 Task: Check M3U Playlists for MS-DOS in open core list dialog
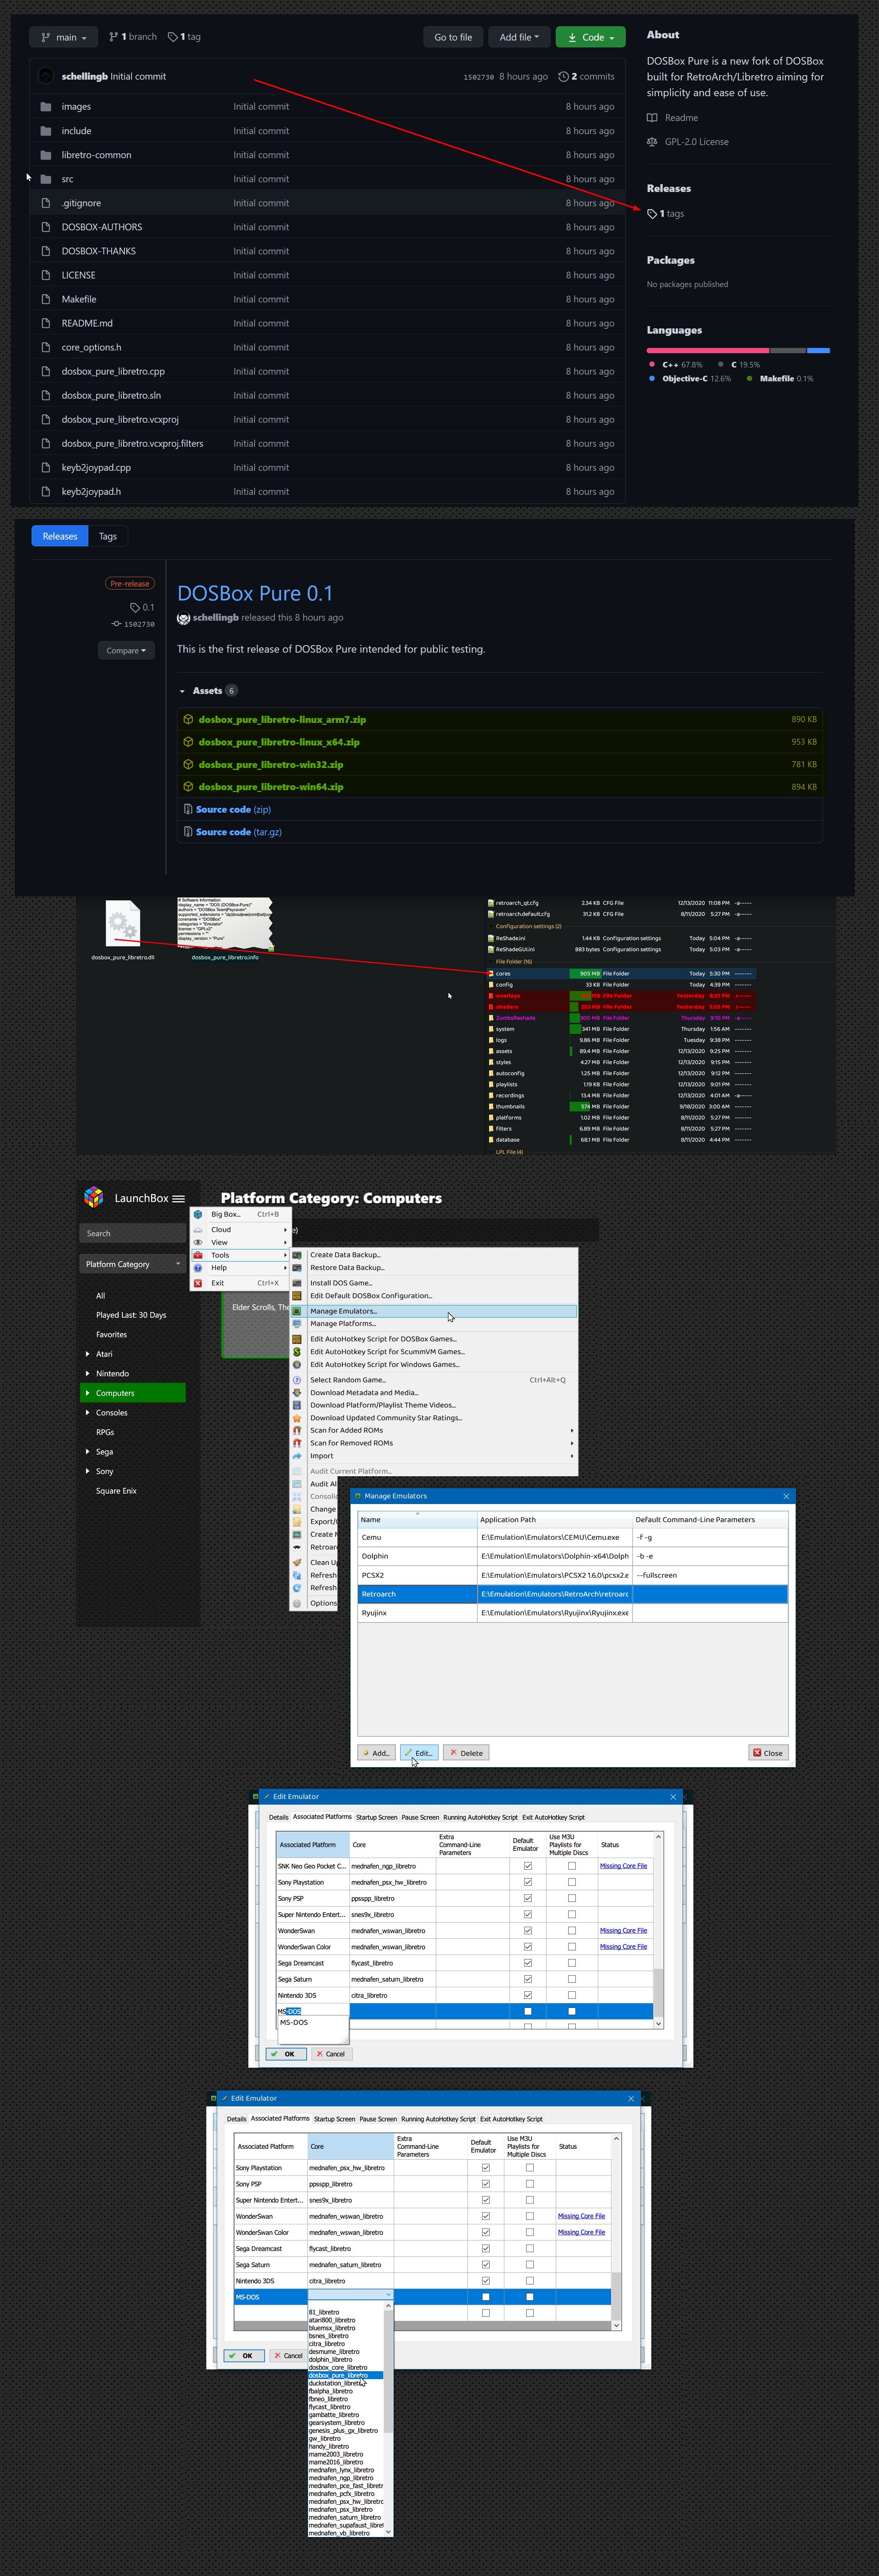point(530,2297)
